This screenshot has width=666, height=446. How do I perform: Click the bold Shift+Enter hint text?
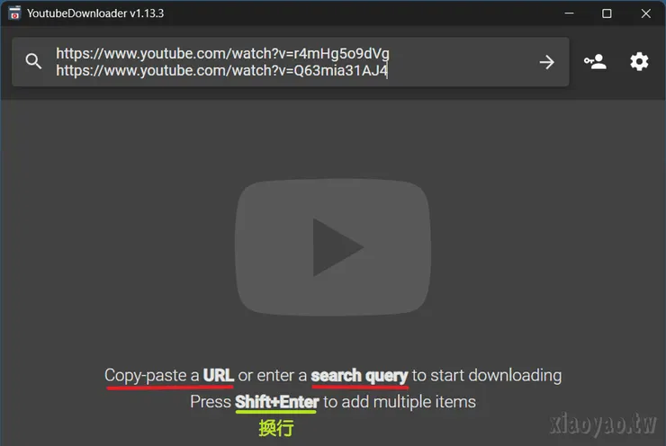click(x=277, y=402)
